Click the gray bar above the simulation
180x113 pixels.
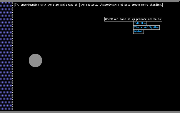(90, 1)
